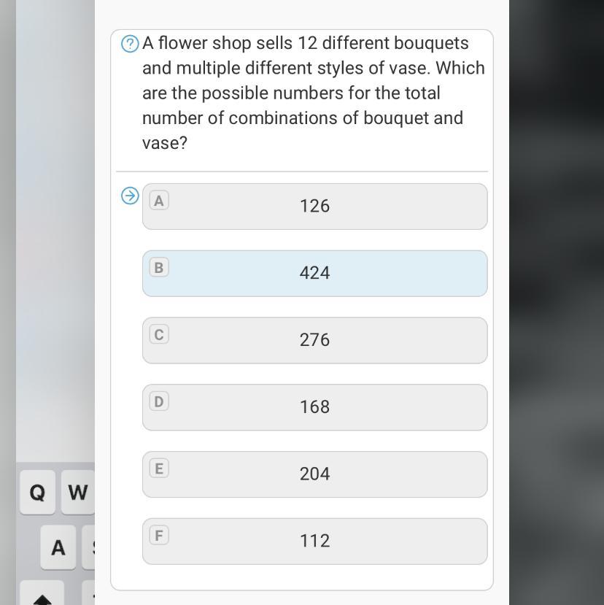Pick the answer 276
Screen dimensions: 604x605
(314, 341)
